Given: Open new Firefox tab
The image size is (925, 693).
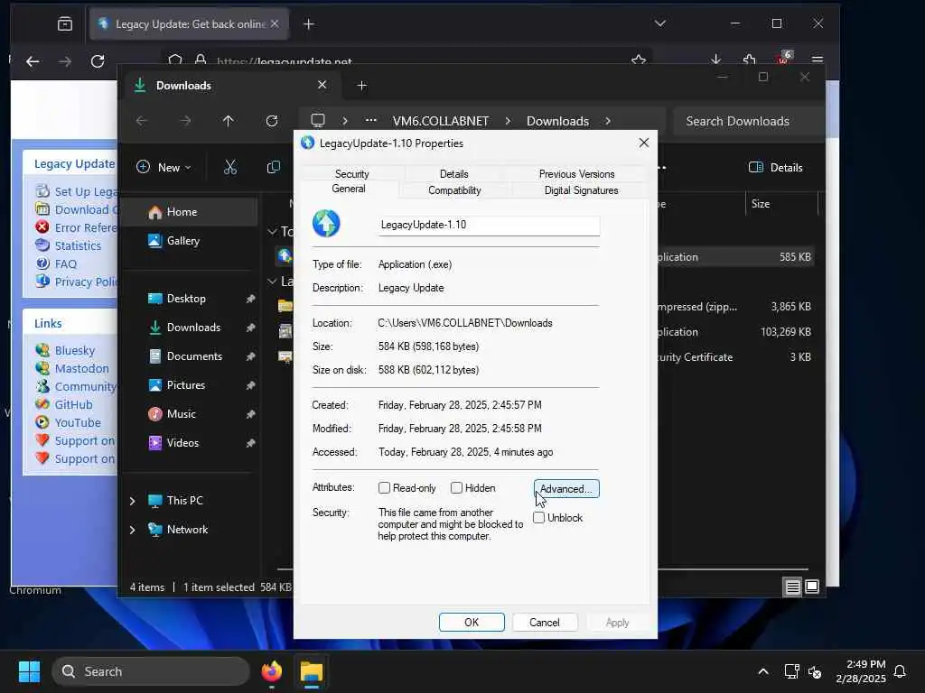Looking at the screenshot, I should [x=309, y=24].
